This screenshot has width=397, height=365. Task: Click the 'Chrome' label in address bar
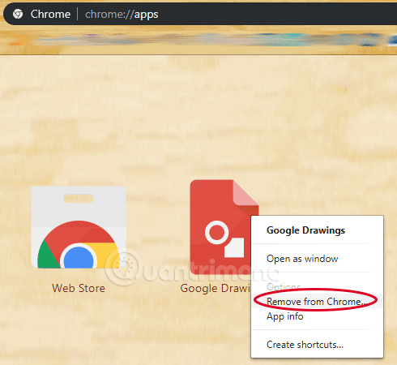50,14
